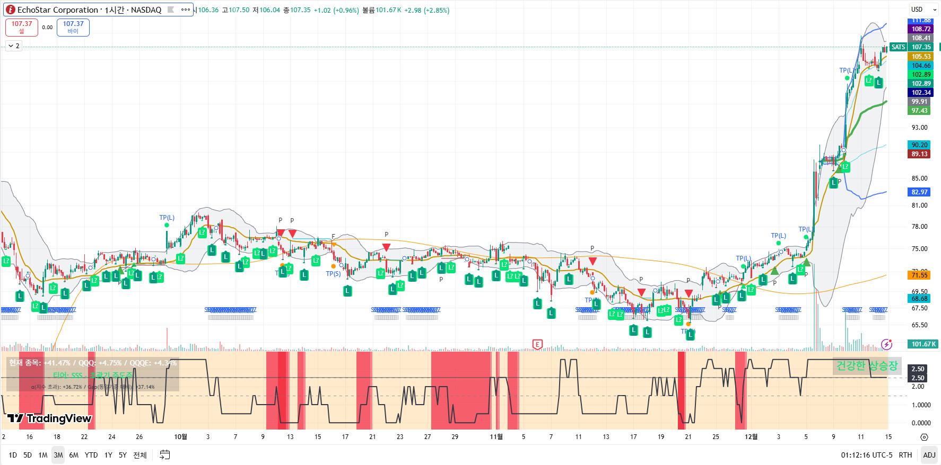Collapse the indicator legend chevron showing 2
Viewport: 941px width, 465px height.
[14, 46]
